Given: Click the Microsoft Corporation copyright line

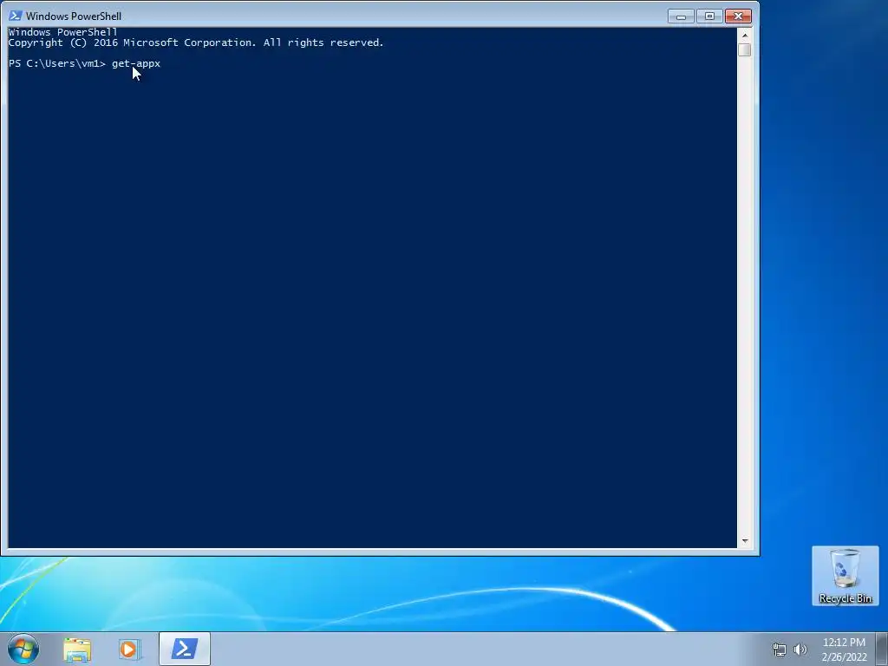Looking at the screenshot, I should [196, 42].
